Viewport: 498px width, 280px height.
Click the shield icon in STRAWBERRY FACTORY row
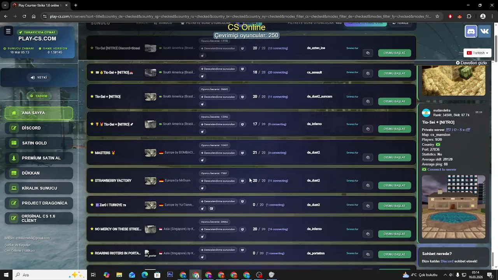click(242, 181)
